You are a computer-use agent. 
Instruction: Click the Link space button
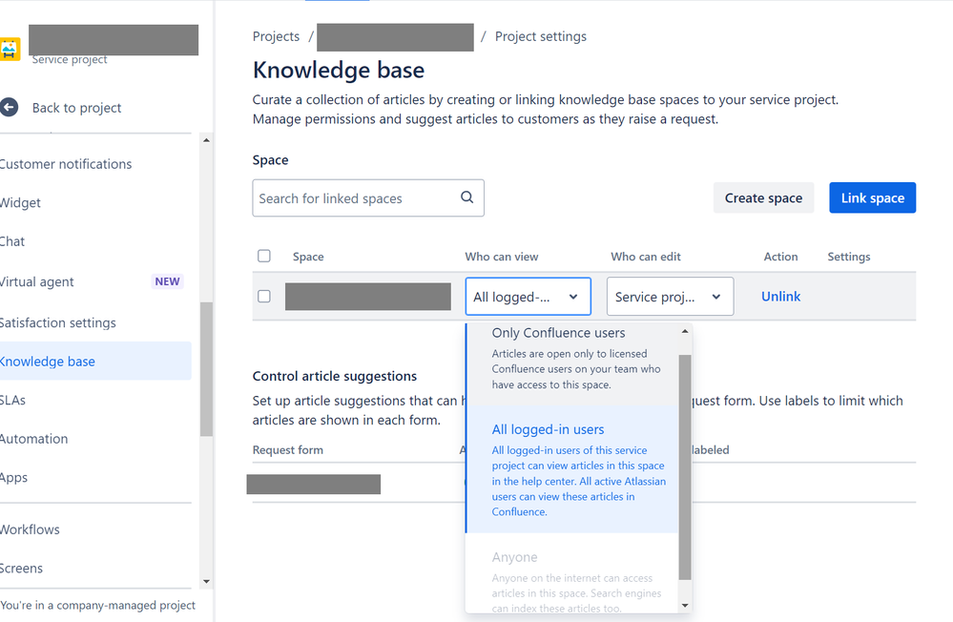pyautogui.click(x=872, y=197)
